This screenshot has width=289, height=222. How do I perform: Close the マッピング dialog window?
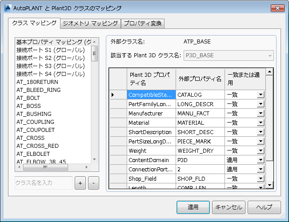[277, 8]
